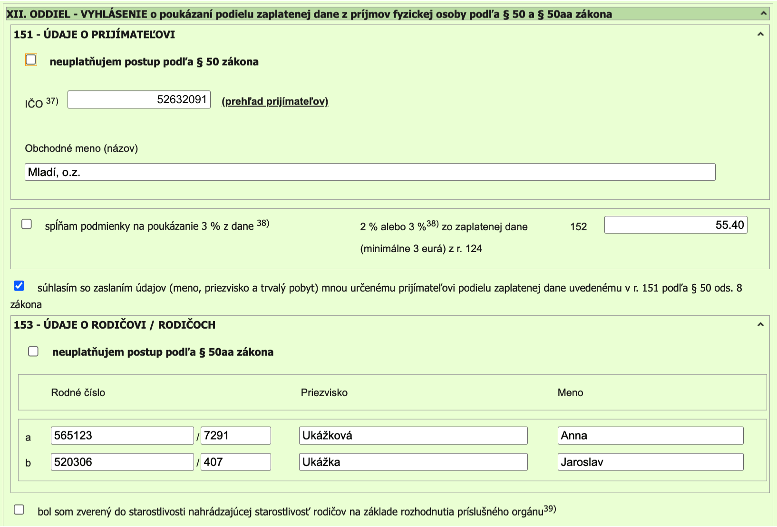
Task: Click field 152 containing 55.40
Action: point(676,225)
